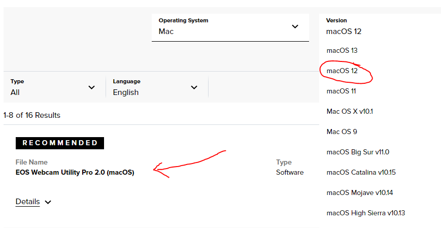Select macOS Catalina v10.15 option

[x=361, y=172]
